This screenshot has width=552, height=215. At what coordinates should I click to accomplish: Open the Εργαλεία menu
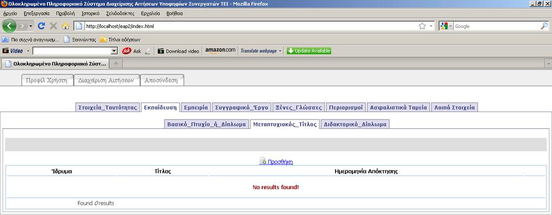coord(151,13)
